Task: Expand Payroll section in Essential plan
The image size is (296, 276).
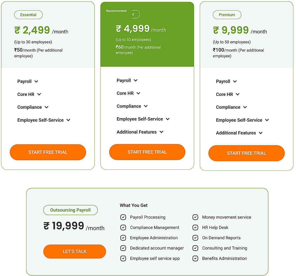Action: coord(28,81)
